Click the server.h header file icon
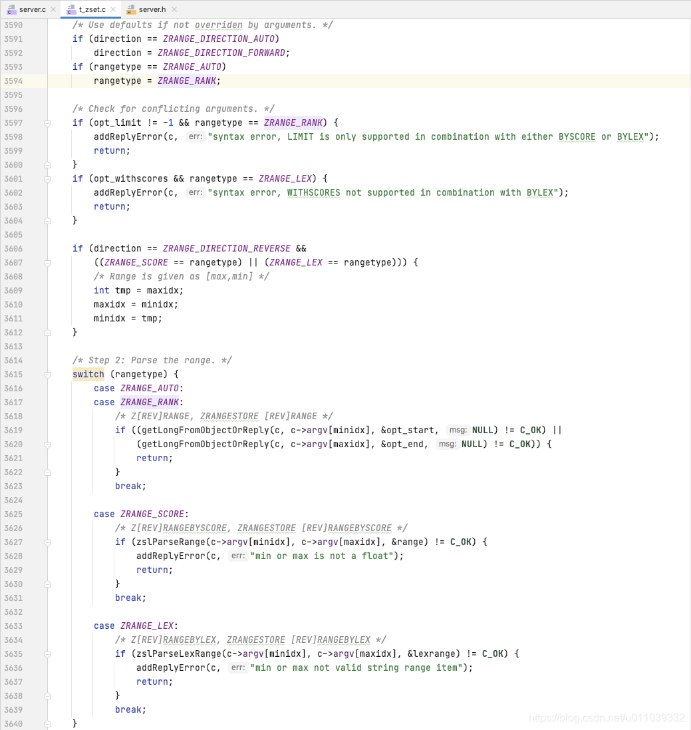 (131, 9)
